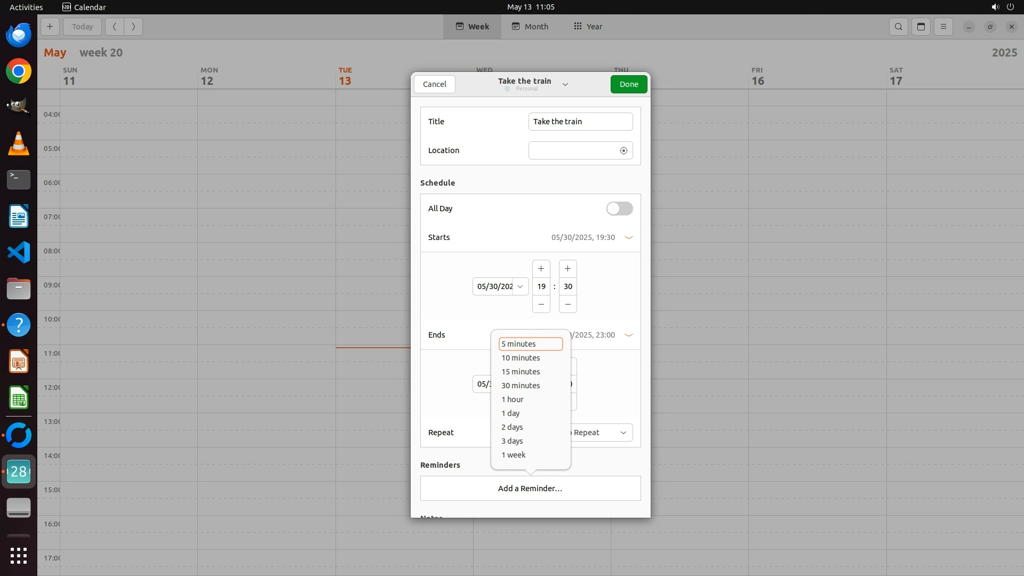The image size is (1024, 576).
Task: Click the Title input field
Action: click(x=580, y=122)
